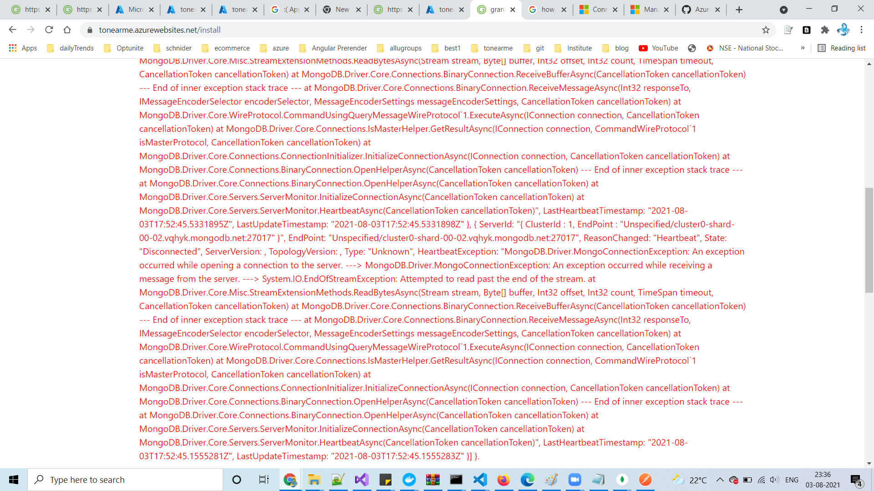The image size is (874, 491).
Task: Reload the current page
Action: (49, 30)
